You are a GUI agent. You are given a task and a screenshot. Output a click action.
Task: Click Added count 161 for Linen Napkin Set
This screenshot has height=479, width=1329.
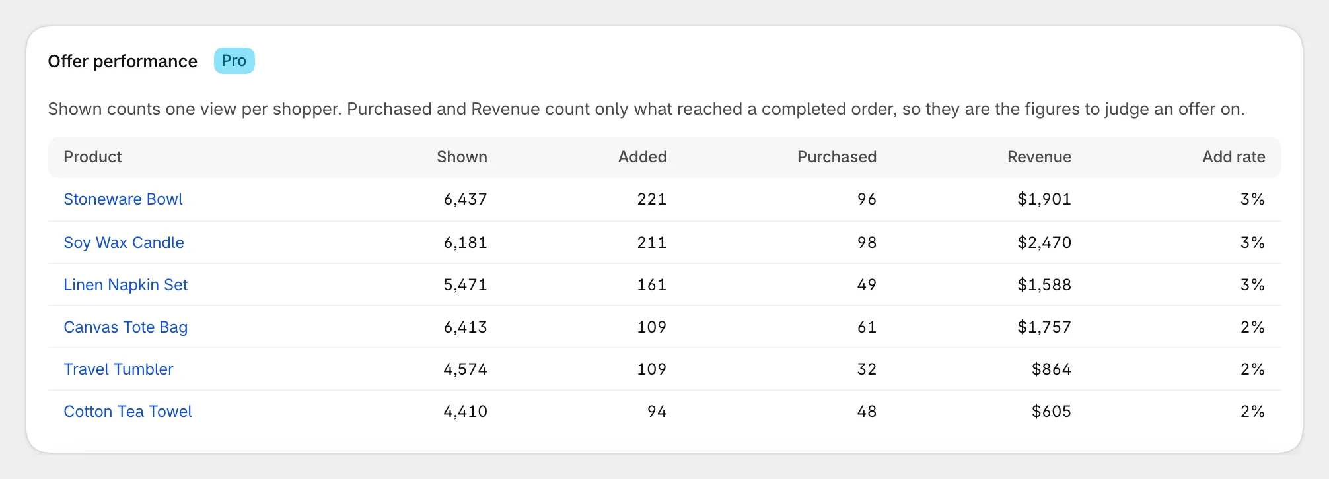(652, 285)
